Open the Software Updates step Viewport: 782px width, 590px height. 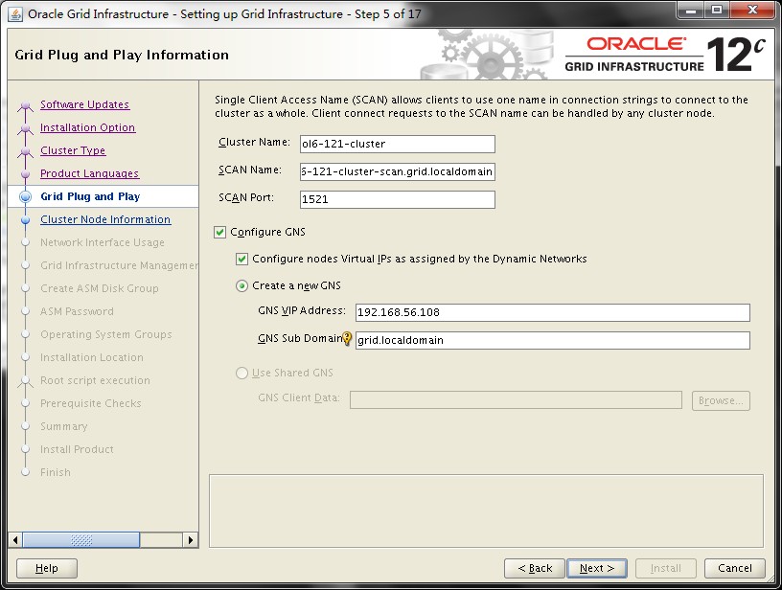click(x=84, y=104)
